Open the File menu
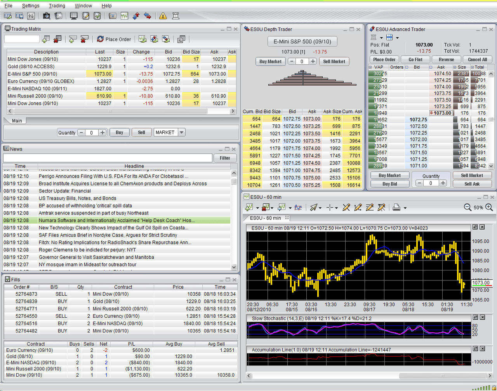Screen dimensions: 497x391 point(8,6)
